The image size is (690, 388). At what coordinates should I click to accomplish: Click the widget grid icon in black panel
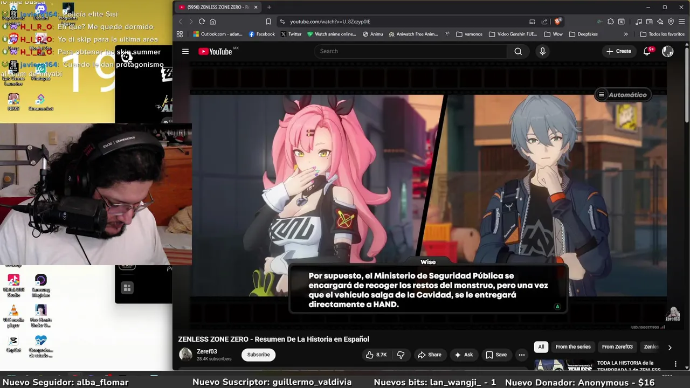pos(127,288)
